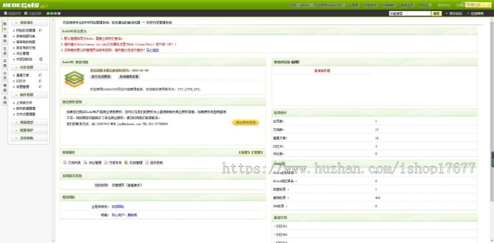Click add icon next to 幻灯片
Image resolution: width=494 pixels, height=243 pixels.
click(x=40, y=80)
